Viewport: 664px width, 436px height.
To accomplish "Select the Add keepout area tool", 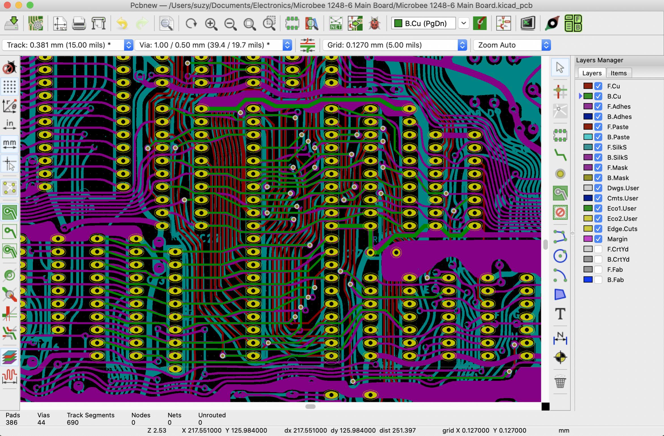I will pyautogui.click(x=560, y=212).
